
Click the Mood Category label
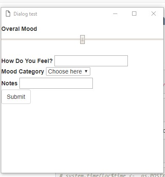click(23, 71)
